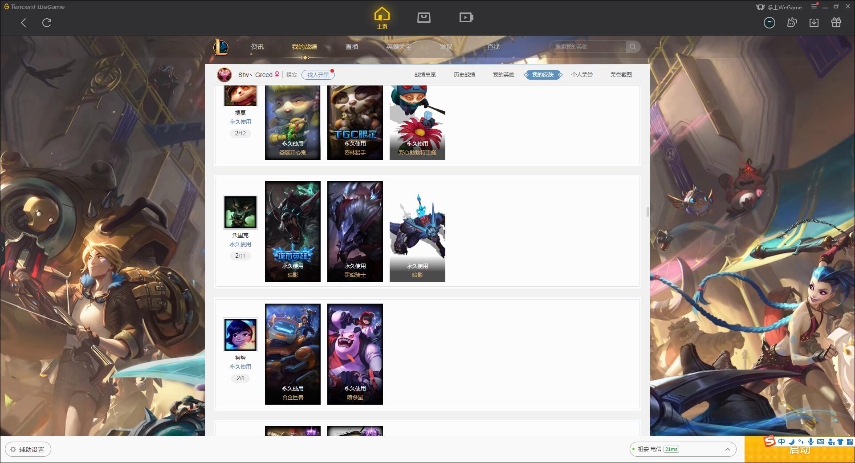Open 辅助设置 settings button

28,449
